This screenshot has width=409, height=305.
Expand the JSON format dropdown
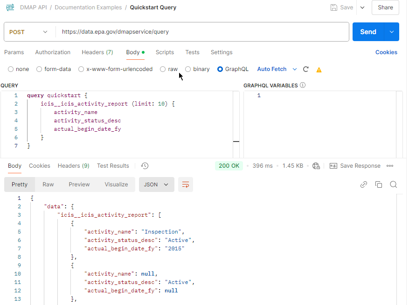click(156, 184)
